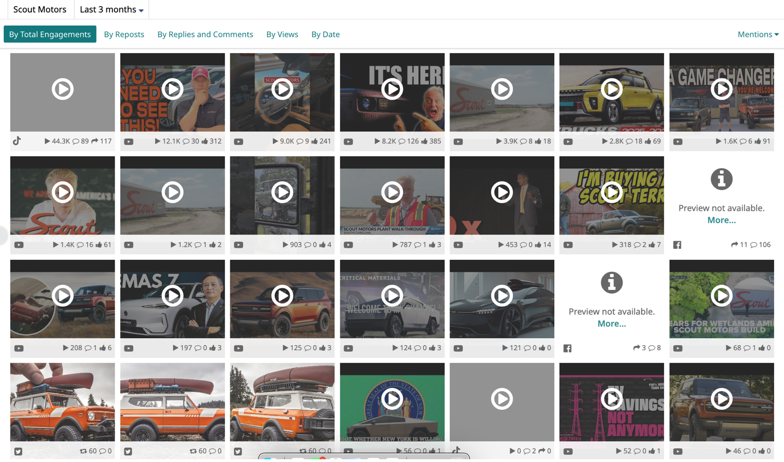The width and height of the screenshot is (784, 462).
Task: Click the TikTok icon under the 44.3K video
Action: click(x=17, y=141)
